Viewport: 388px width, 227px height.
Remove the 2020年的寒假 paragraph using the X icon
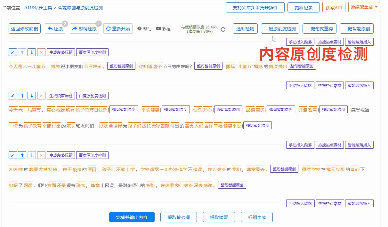(x=41, y=155)
